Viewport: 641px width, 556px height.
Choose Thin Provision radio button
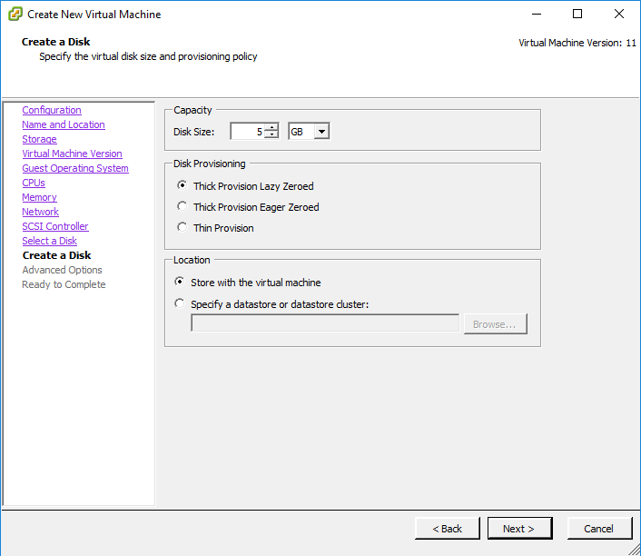182,227
